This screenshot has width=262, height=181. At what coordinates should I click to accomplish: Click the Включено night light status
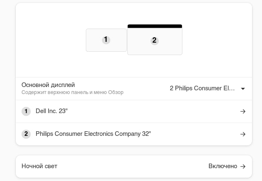[223, 166]
